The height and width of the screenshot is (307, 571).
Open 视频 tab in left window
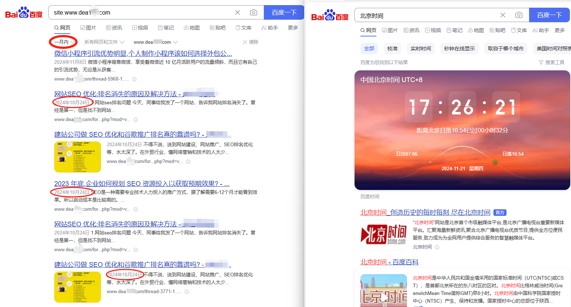[140, 28]
